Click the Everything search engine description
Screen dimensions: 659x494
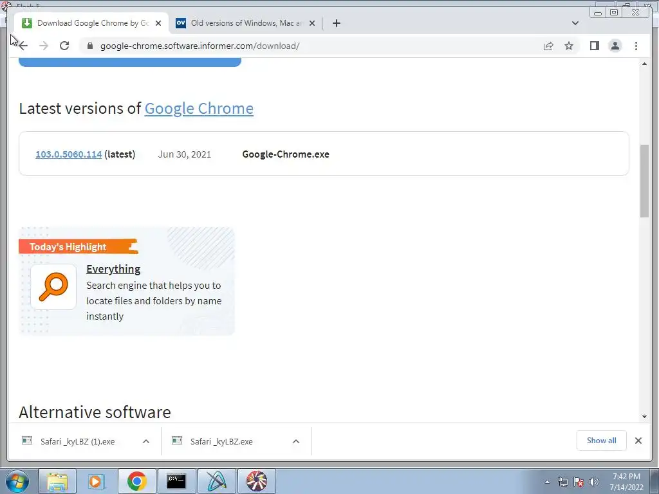click(154, 301)
